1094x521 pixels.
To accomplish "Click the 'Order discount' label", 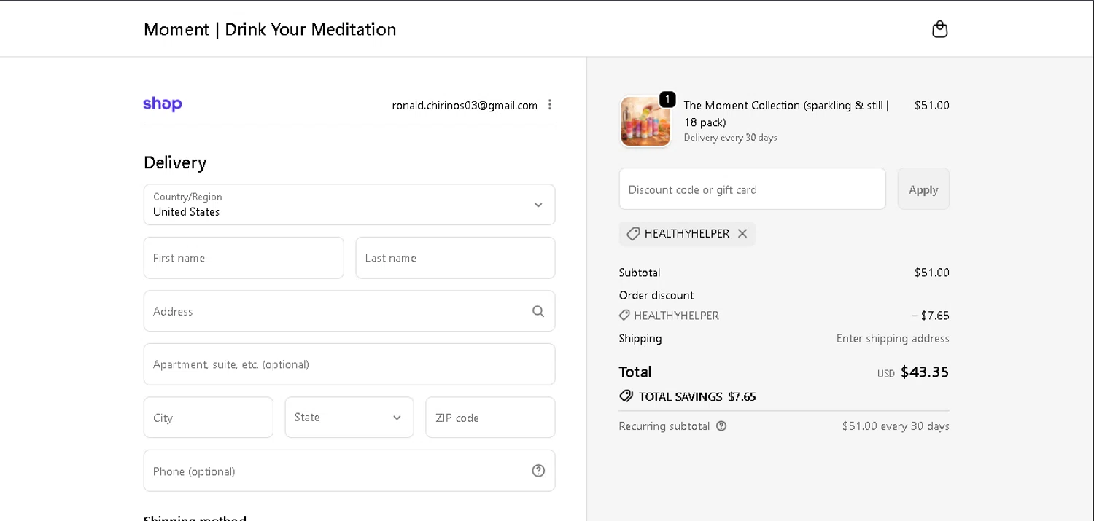I will pos(656,295).
